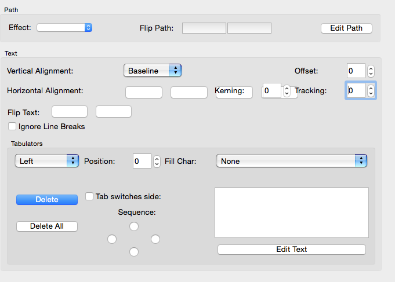Click the second Horizontal Alignment button
The image size is (395, 282).
tap(189, 92)
